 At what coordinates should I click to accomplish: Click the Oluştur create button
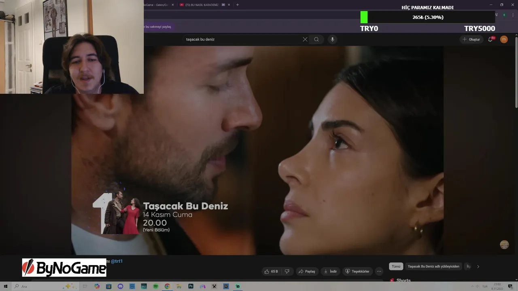click(x=471, y=39)
